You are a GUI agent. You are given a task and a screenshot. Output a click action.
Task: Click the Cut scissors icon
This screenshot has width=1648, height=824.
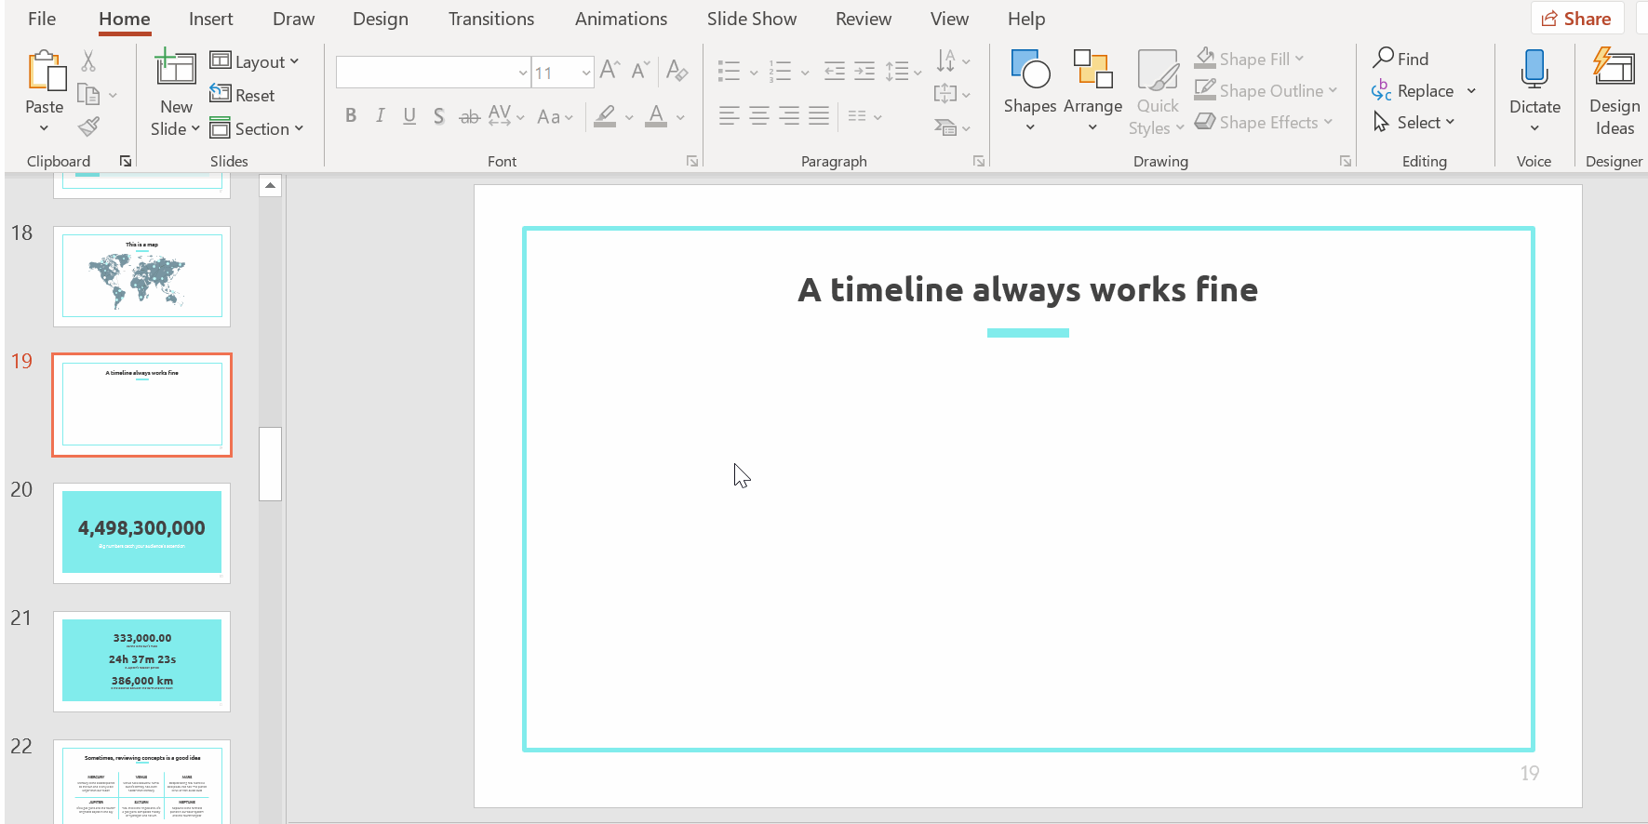coord(88,61)
